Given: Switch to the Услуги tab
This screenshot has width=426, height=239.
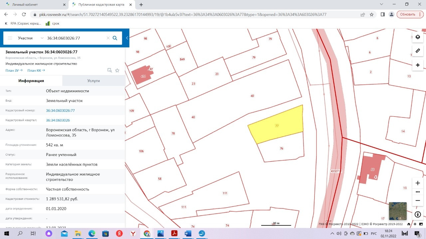Looking at the screenshot, I should pos(94,81).
